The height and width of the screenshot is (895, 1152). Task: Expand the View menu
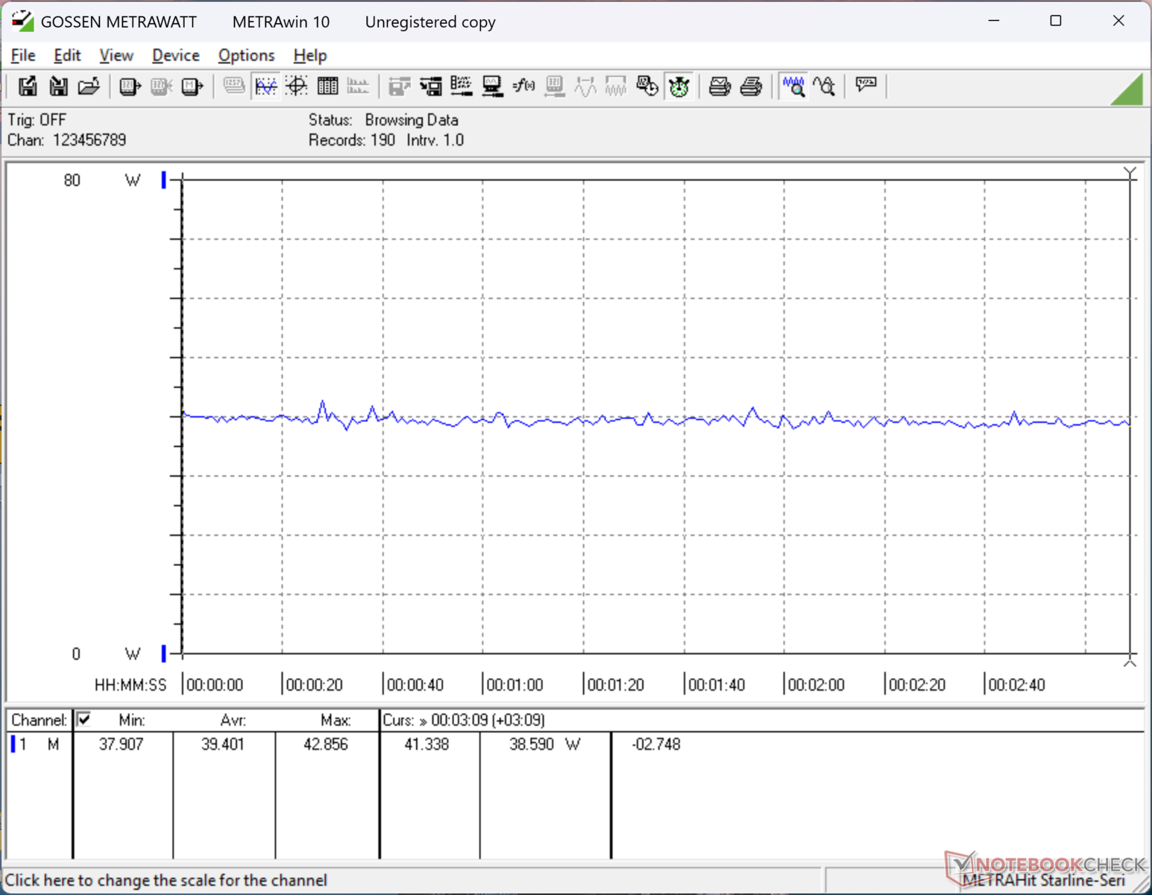[116, 55]
